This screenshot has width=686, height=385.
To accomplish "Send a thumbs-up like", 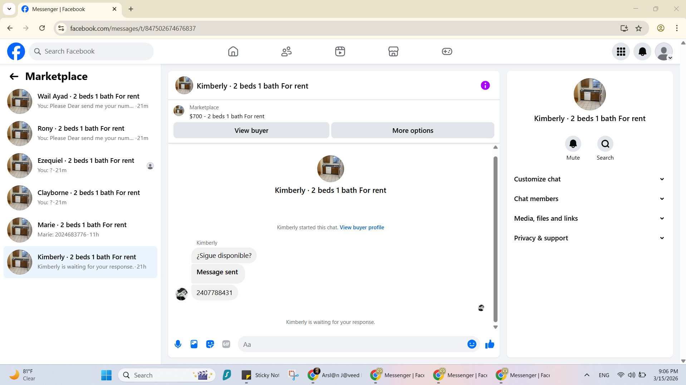I will pyautogui.click(x=490, y=344).
